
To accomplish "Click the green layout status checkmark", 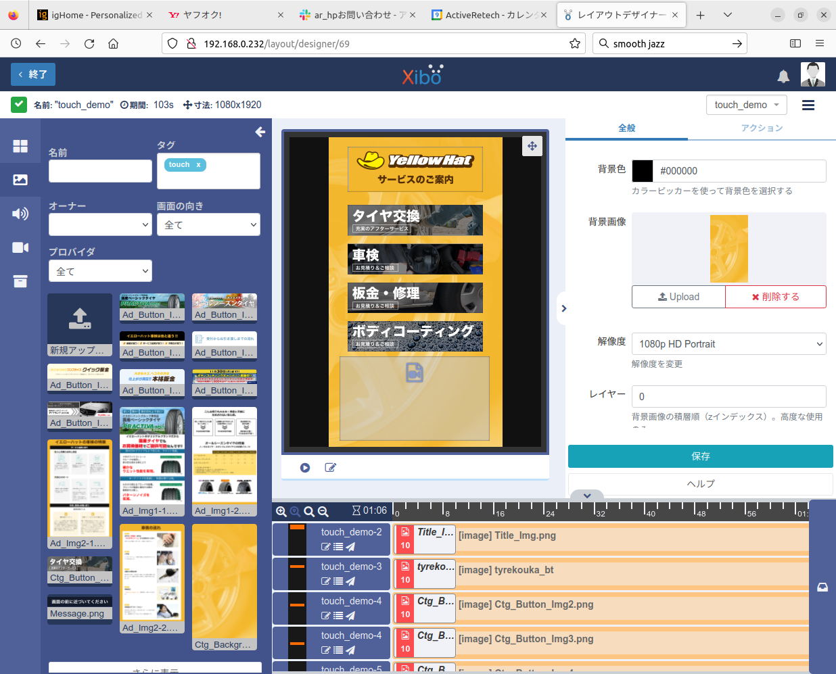I will click(19, 105).
